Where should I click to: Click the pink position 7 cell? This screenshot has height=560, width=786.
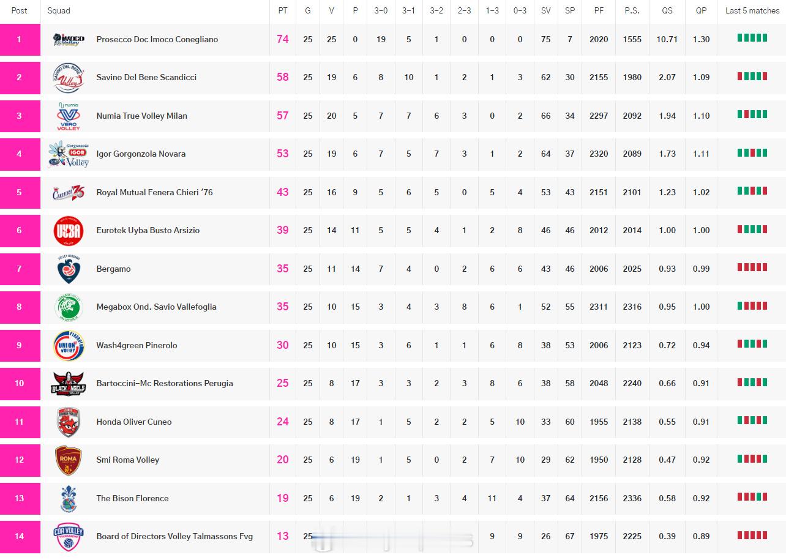click(x=20, y=269)
